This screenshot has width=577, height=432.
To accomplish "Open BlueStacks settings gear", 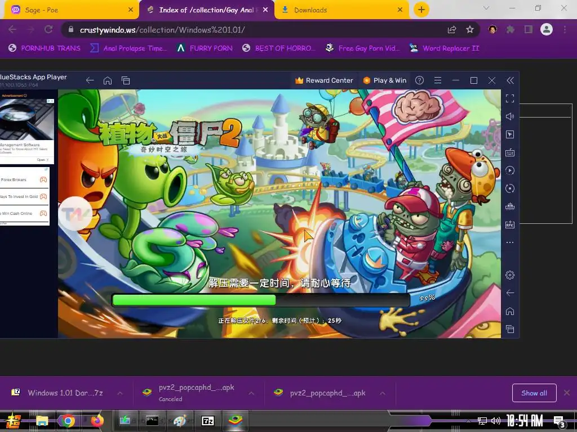I will 509,274.
